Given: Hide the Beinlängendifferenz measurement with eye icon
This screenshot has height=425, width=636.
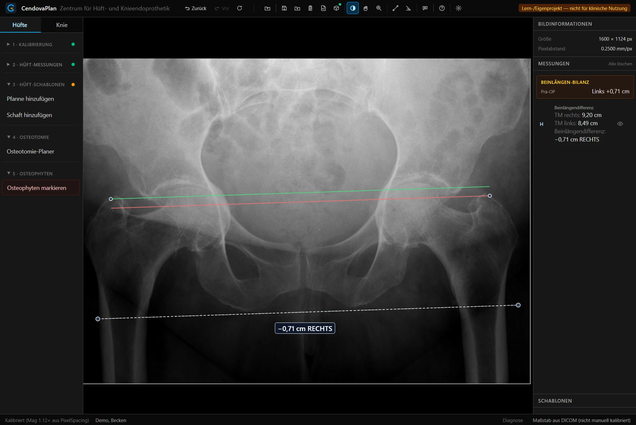Looking at the screenshot, I should point(620,124).
